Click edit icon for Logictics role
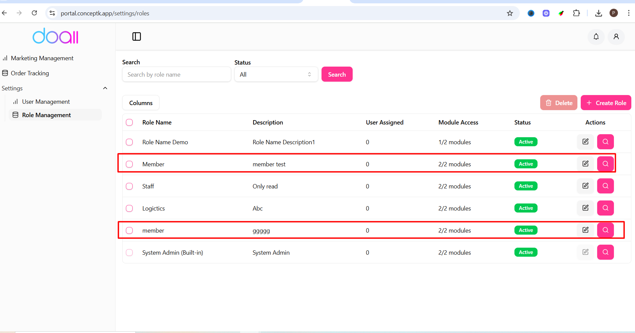 pos(585,208)
